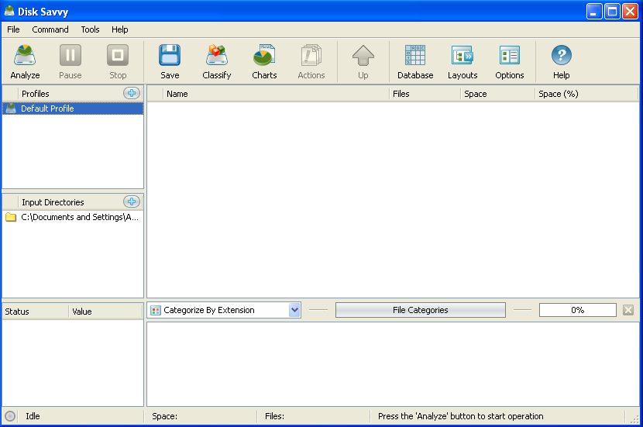This screenshot has height=427, width=643.
Task: Open the Layouts toolbar icon
Action: coord(462,61)
